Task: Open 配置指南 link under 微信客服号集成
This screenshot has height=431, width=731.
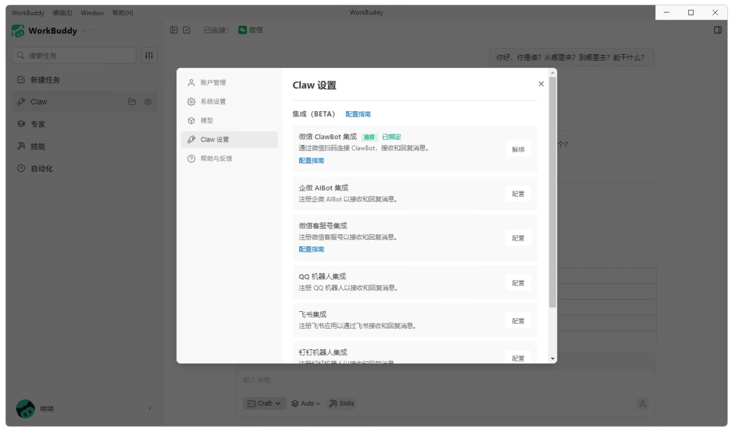Action: coord(312,250)
